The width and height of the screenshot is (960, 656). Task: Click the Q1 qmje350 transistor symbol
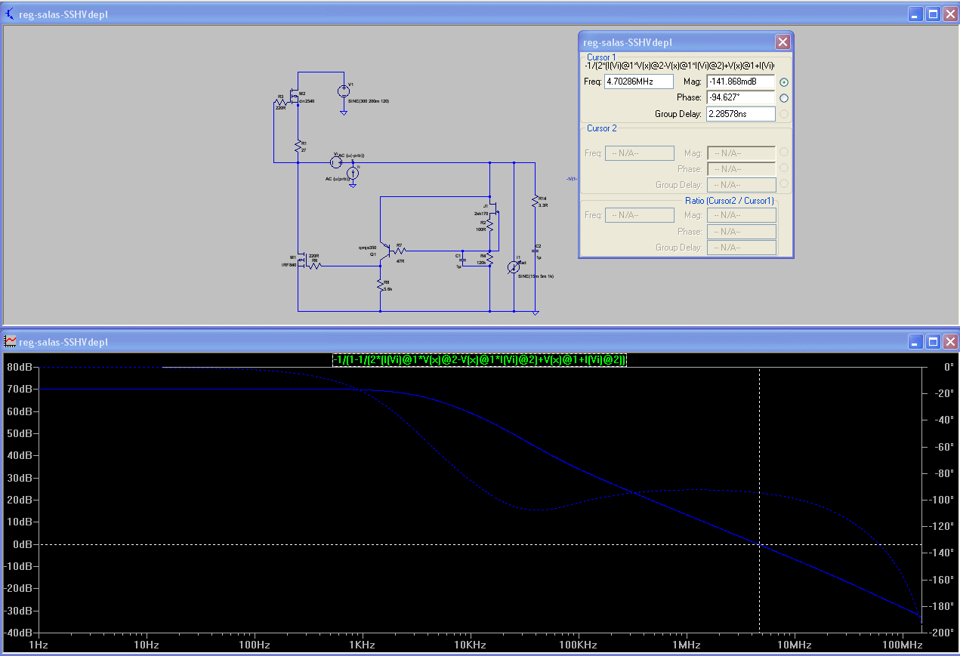click(386, 250)
